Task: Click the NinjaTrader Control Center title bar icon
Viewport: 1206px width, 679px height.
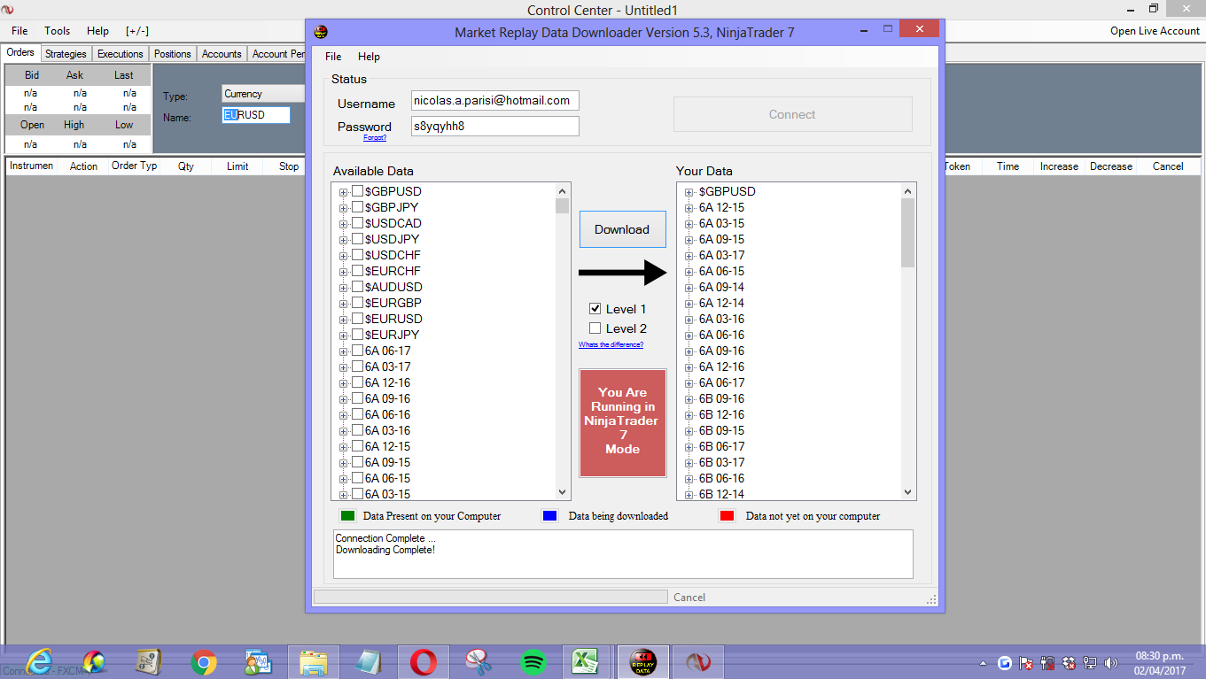Action: 9,10
